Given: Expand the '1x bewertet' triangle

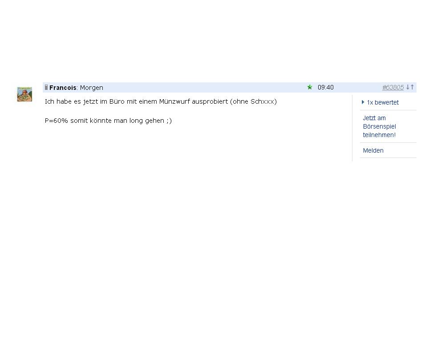Looking at the screenshot, I should click(x=363, y=102).
